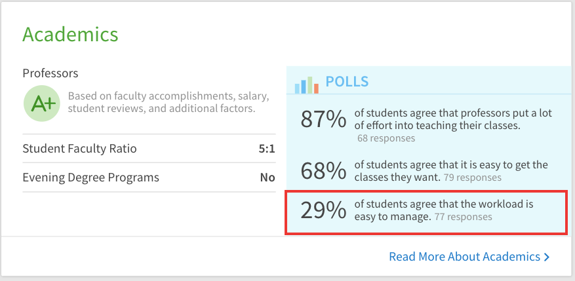Select the Professors label
575x281 pixels.
50,73
